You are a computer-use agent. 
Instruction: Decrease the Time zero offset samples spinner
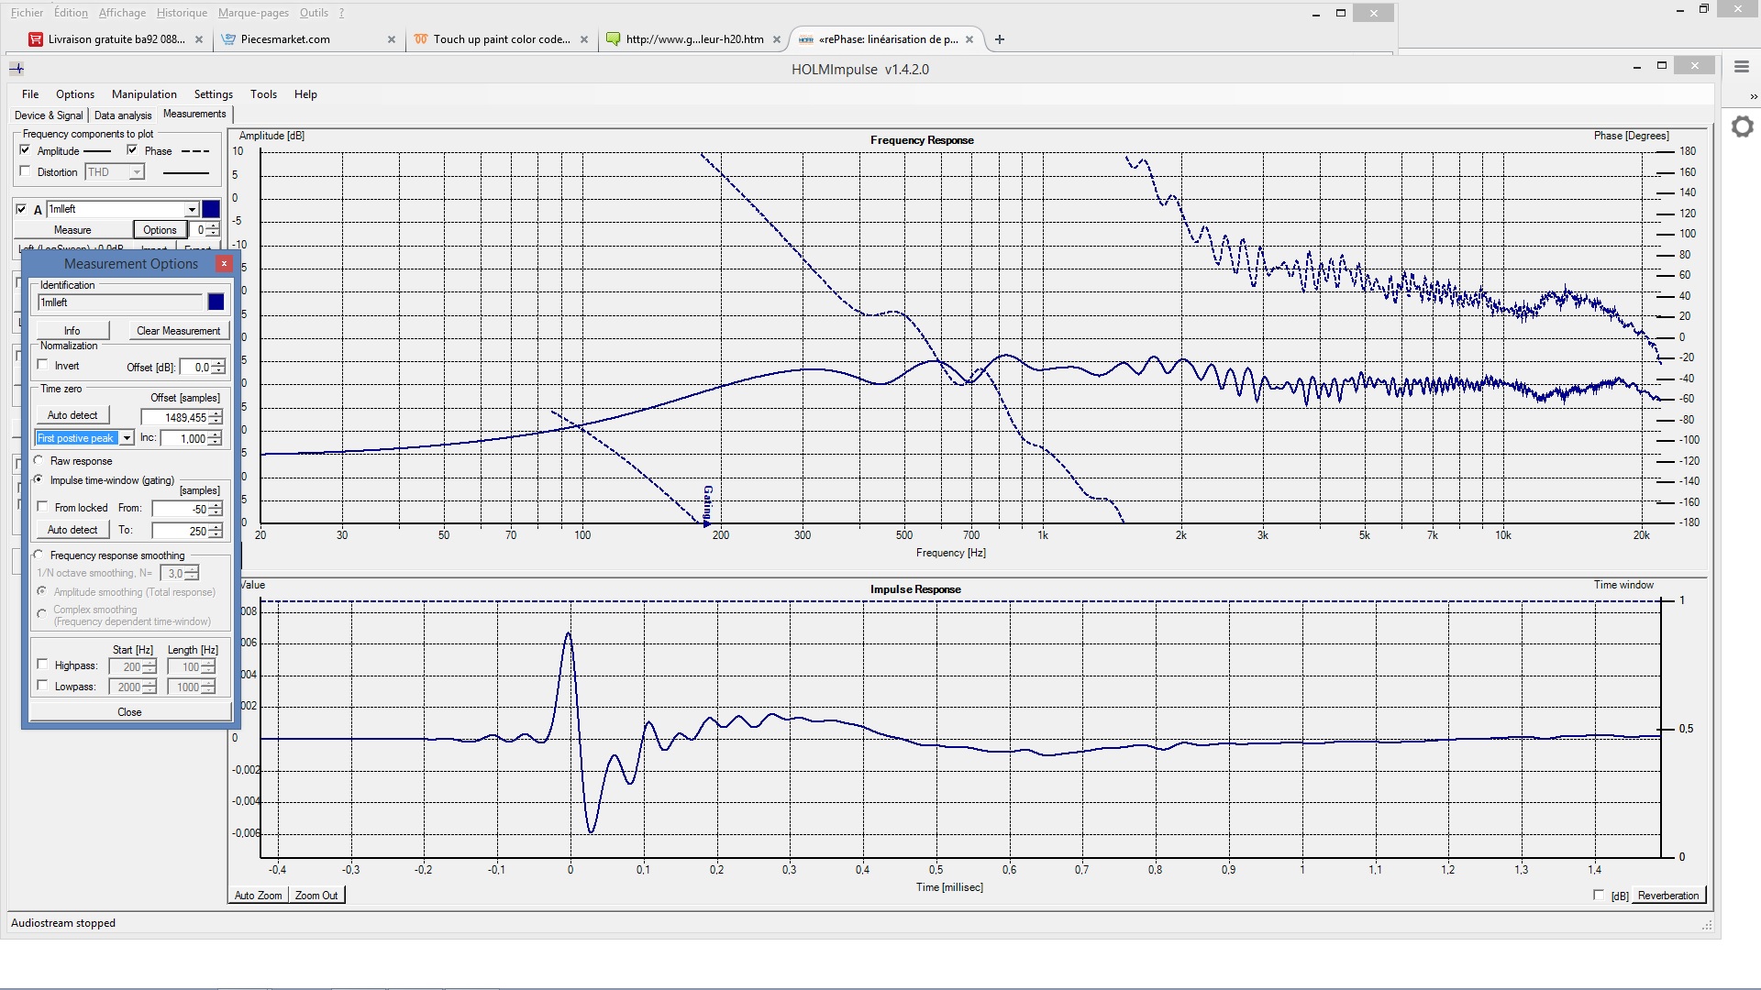click(216, 421)
